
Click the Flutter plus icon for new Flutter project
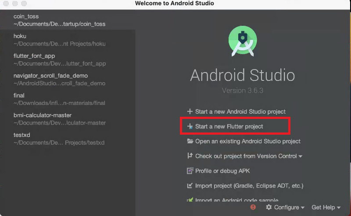click(x=190, y=126)
